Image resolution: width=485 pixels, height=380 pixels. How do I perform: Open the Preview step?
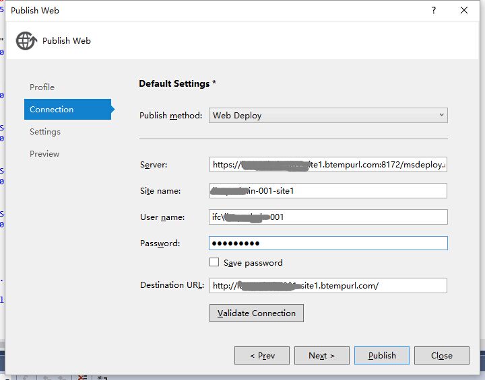tap(44, 153)
